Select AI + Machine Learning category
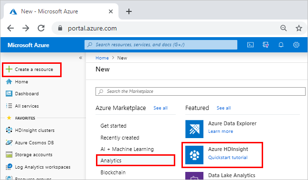 click(x=127, y=149)
